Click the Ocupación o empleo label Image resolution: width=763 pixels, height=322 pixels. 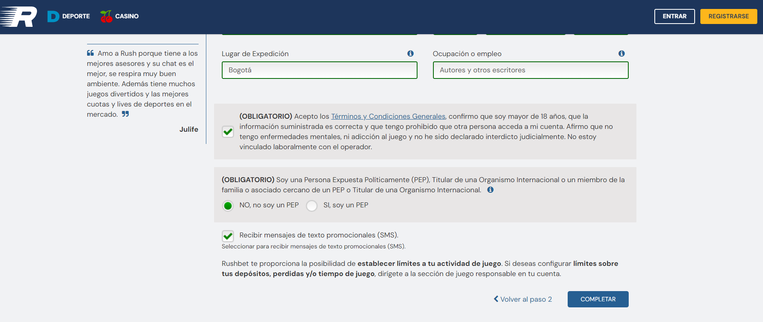[x=467, y=54]
